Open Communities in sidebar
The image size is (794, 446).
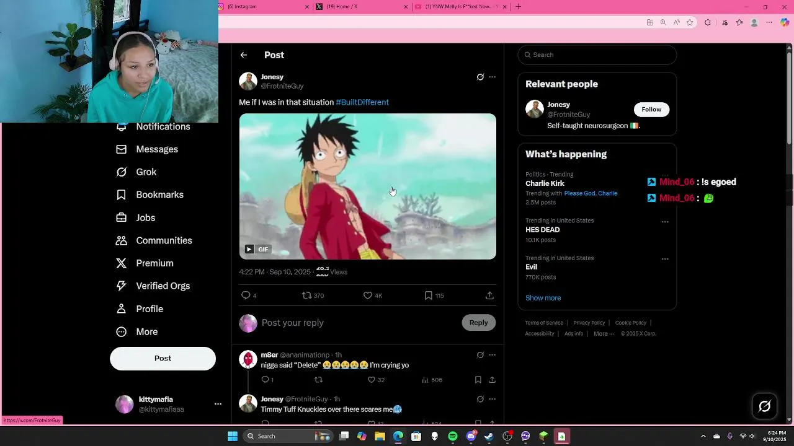pos(154,240)
